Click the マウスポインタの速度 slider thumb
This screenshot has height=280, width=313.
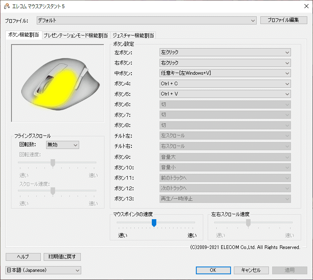[x=154, y=223]
